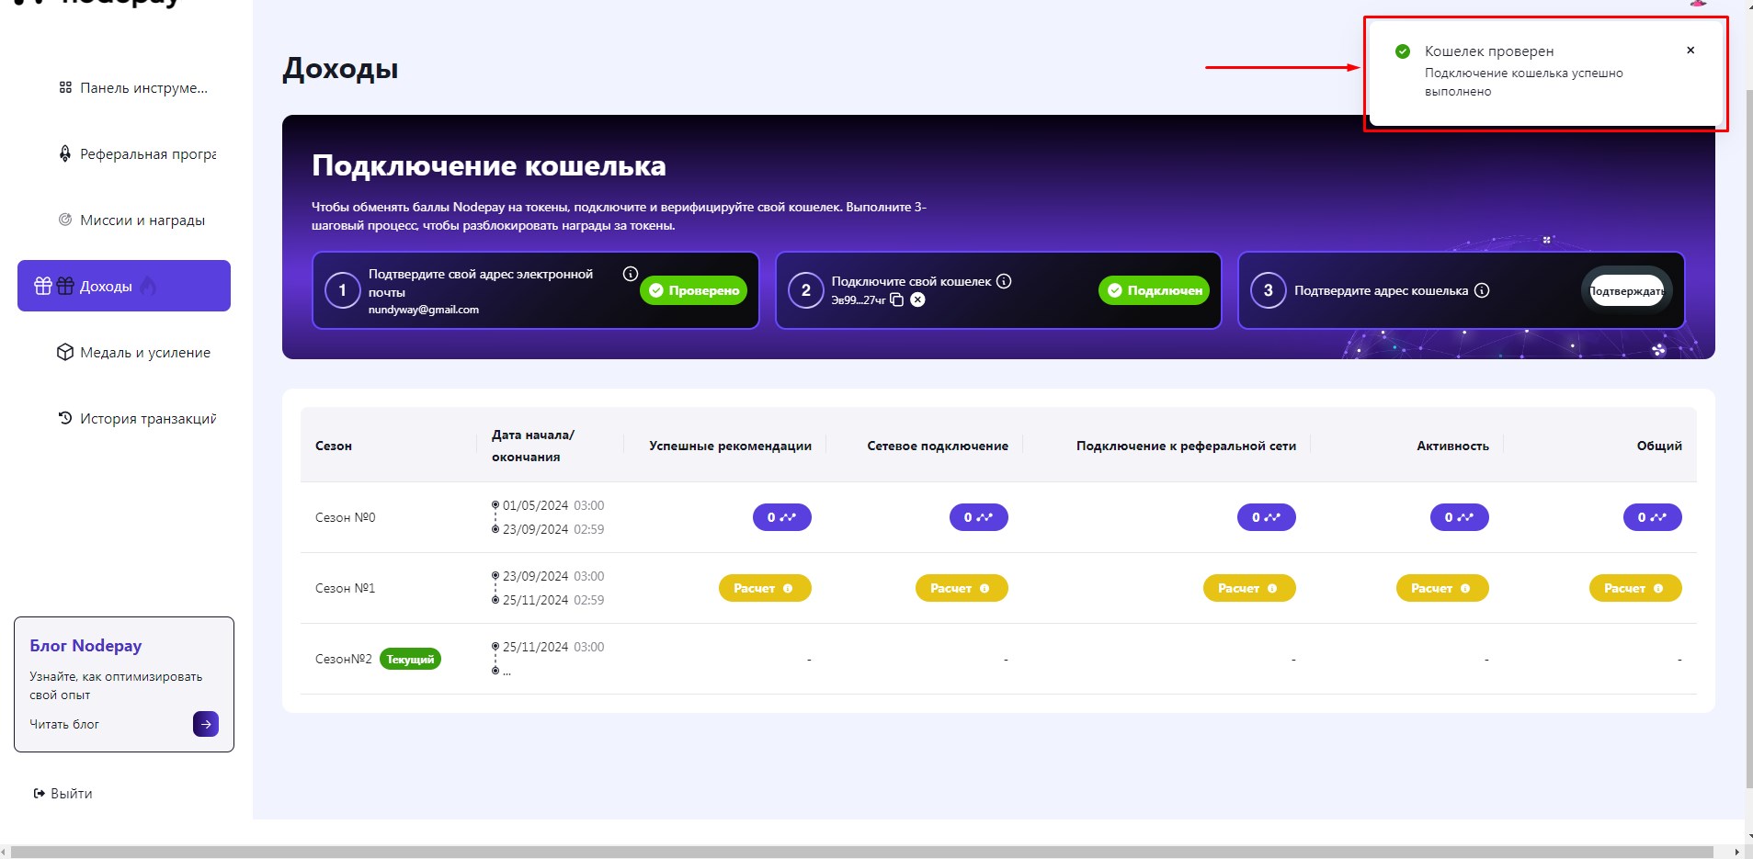Click the green checkmark icon in the notification
The width and height of the screenshot is (1753, 859).
tap(1403, 51)
